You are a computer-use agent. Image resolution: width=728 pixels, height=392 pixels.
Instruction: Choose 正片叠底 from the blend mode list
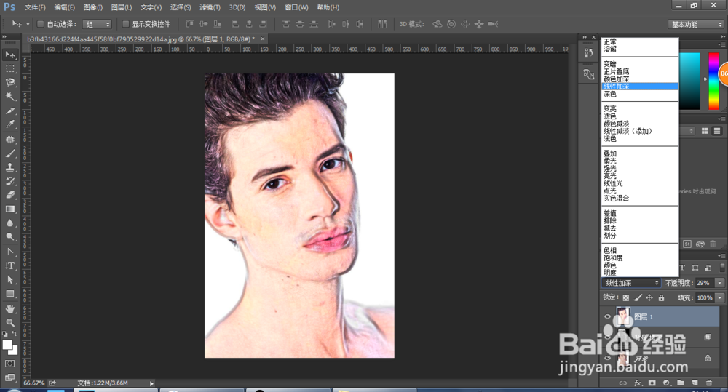(616, 72)
